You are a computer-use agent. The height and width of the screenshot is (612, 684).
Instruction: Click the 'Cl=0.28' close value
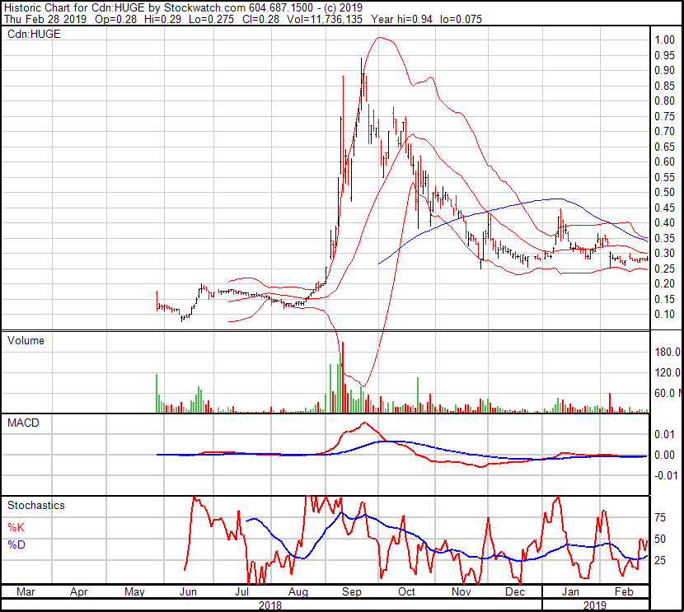tap(260, 19)
